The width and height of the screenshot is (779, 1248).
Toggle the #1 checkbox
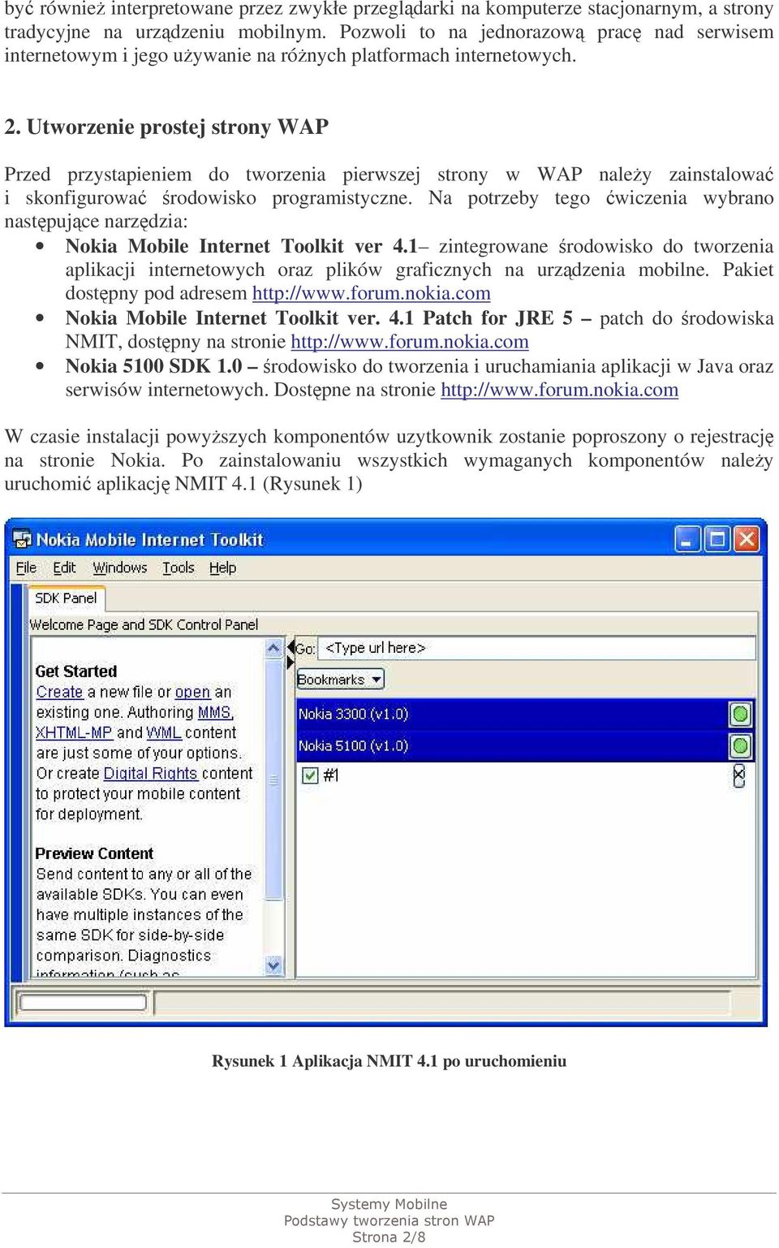(x=310, y=775)
